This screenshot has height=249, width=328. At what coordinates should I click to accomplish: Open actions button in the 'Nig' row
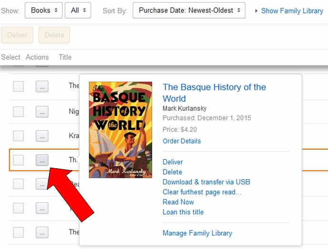pyautogui.click(x=42, y=112)
